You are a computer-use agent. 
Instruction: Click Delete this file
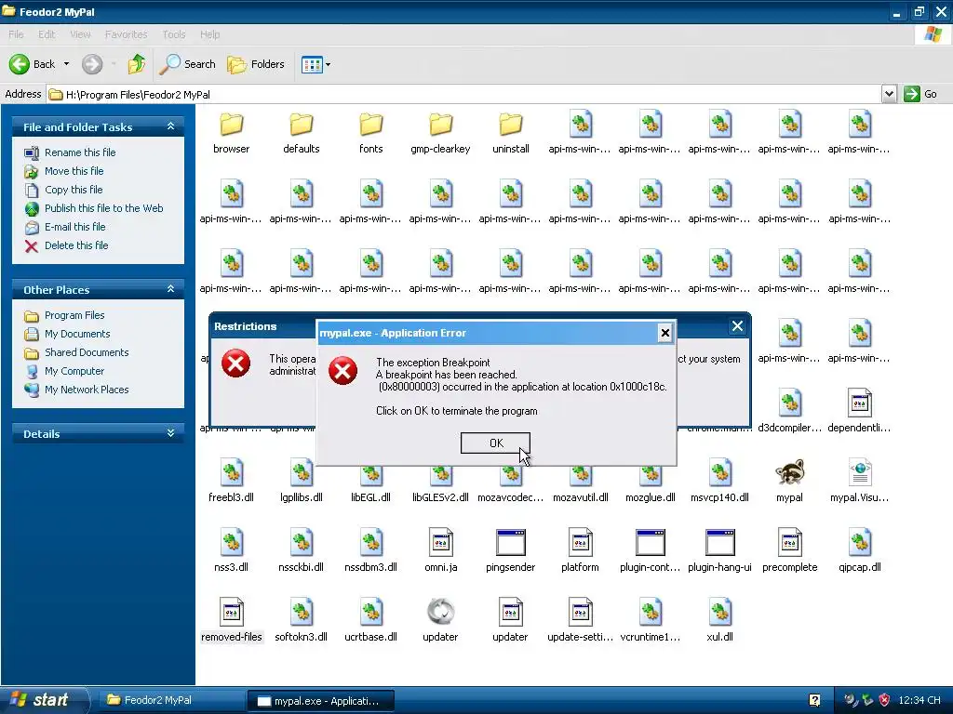click(76, 245)
